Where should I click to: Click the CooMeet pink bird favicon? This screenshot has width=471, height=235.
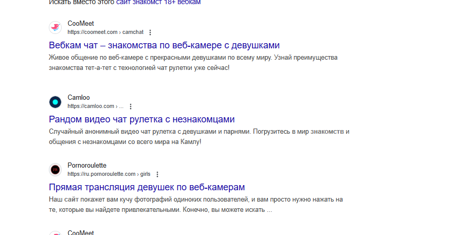pos(55,28)
